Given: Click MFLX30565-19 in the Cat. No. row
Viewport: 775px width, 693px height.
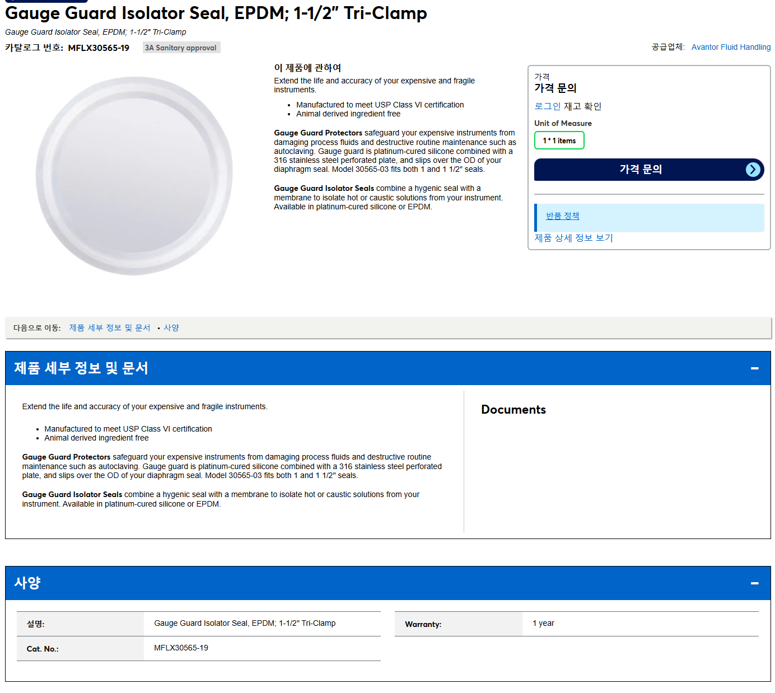Looking at the screenshot, I should 181,648.
